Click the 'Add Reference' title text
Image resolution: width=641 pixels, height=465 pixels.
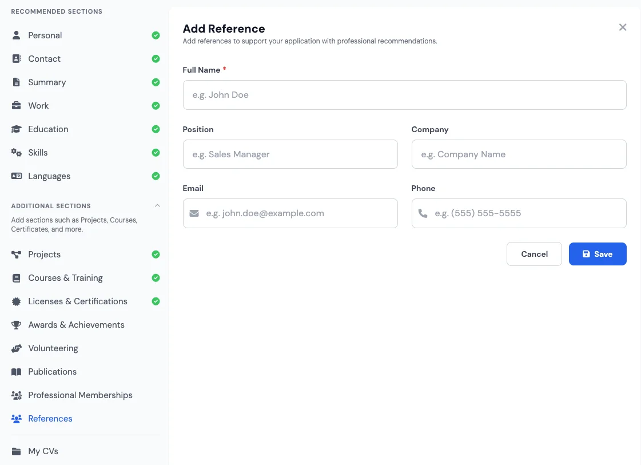point(224,29)
